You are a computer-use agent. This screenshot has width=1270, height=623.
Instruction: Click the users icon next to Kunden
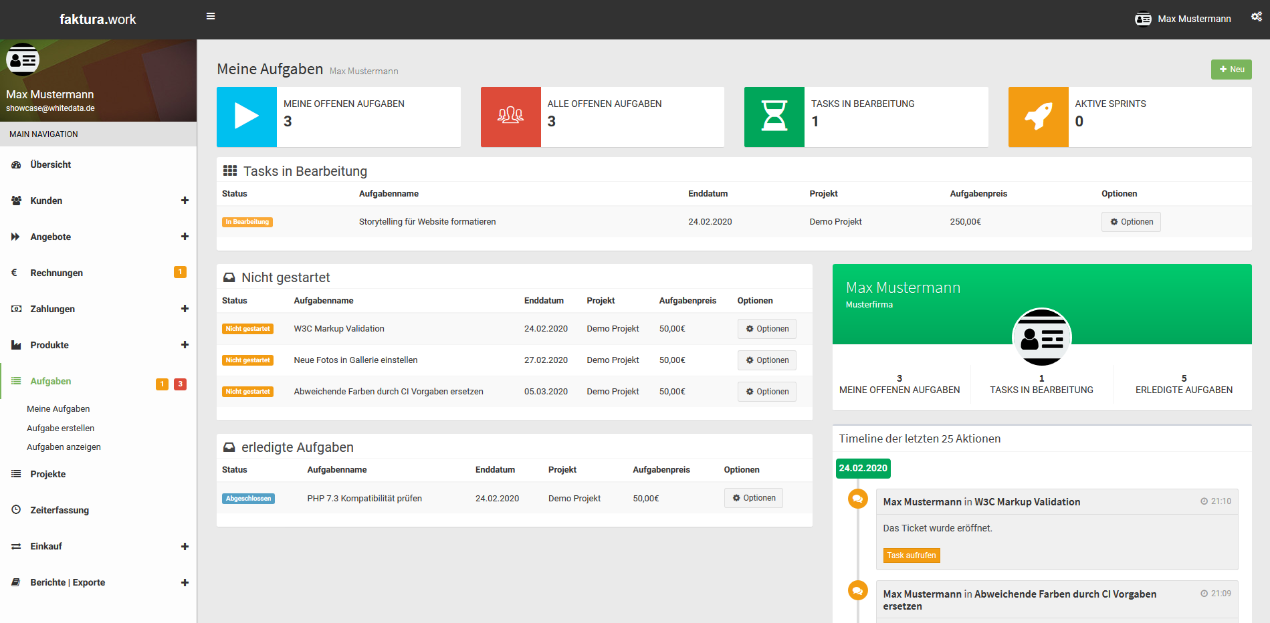(x=16, y=201)
